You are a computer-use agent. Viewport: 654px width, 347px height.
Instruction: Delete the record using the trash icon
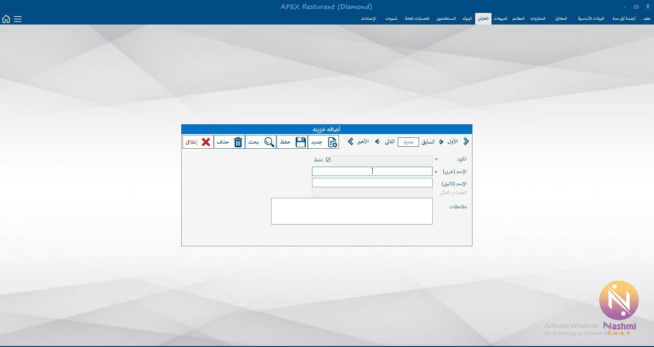pos(238,142)
